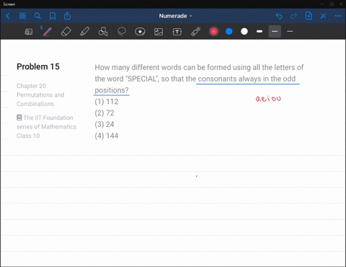Bookmark the current page
The image size is (346, 267).
pyautogui.click(x=53, y=16)
